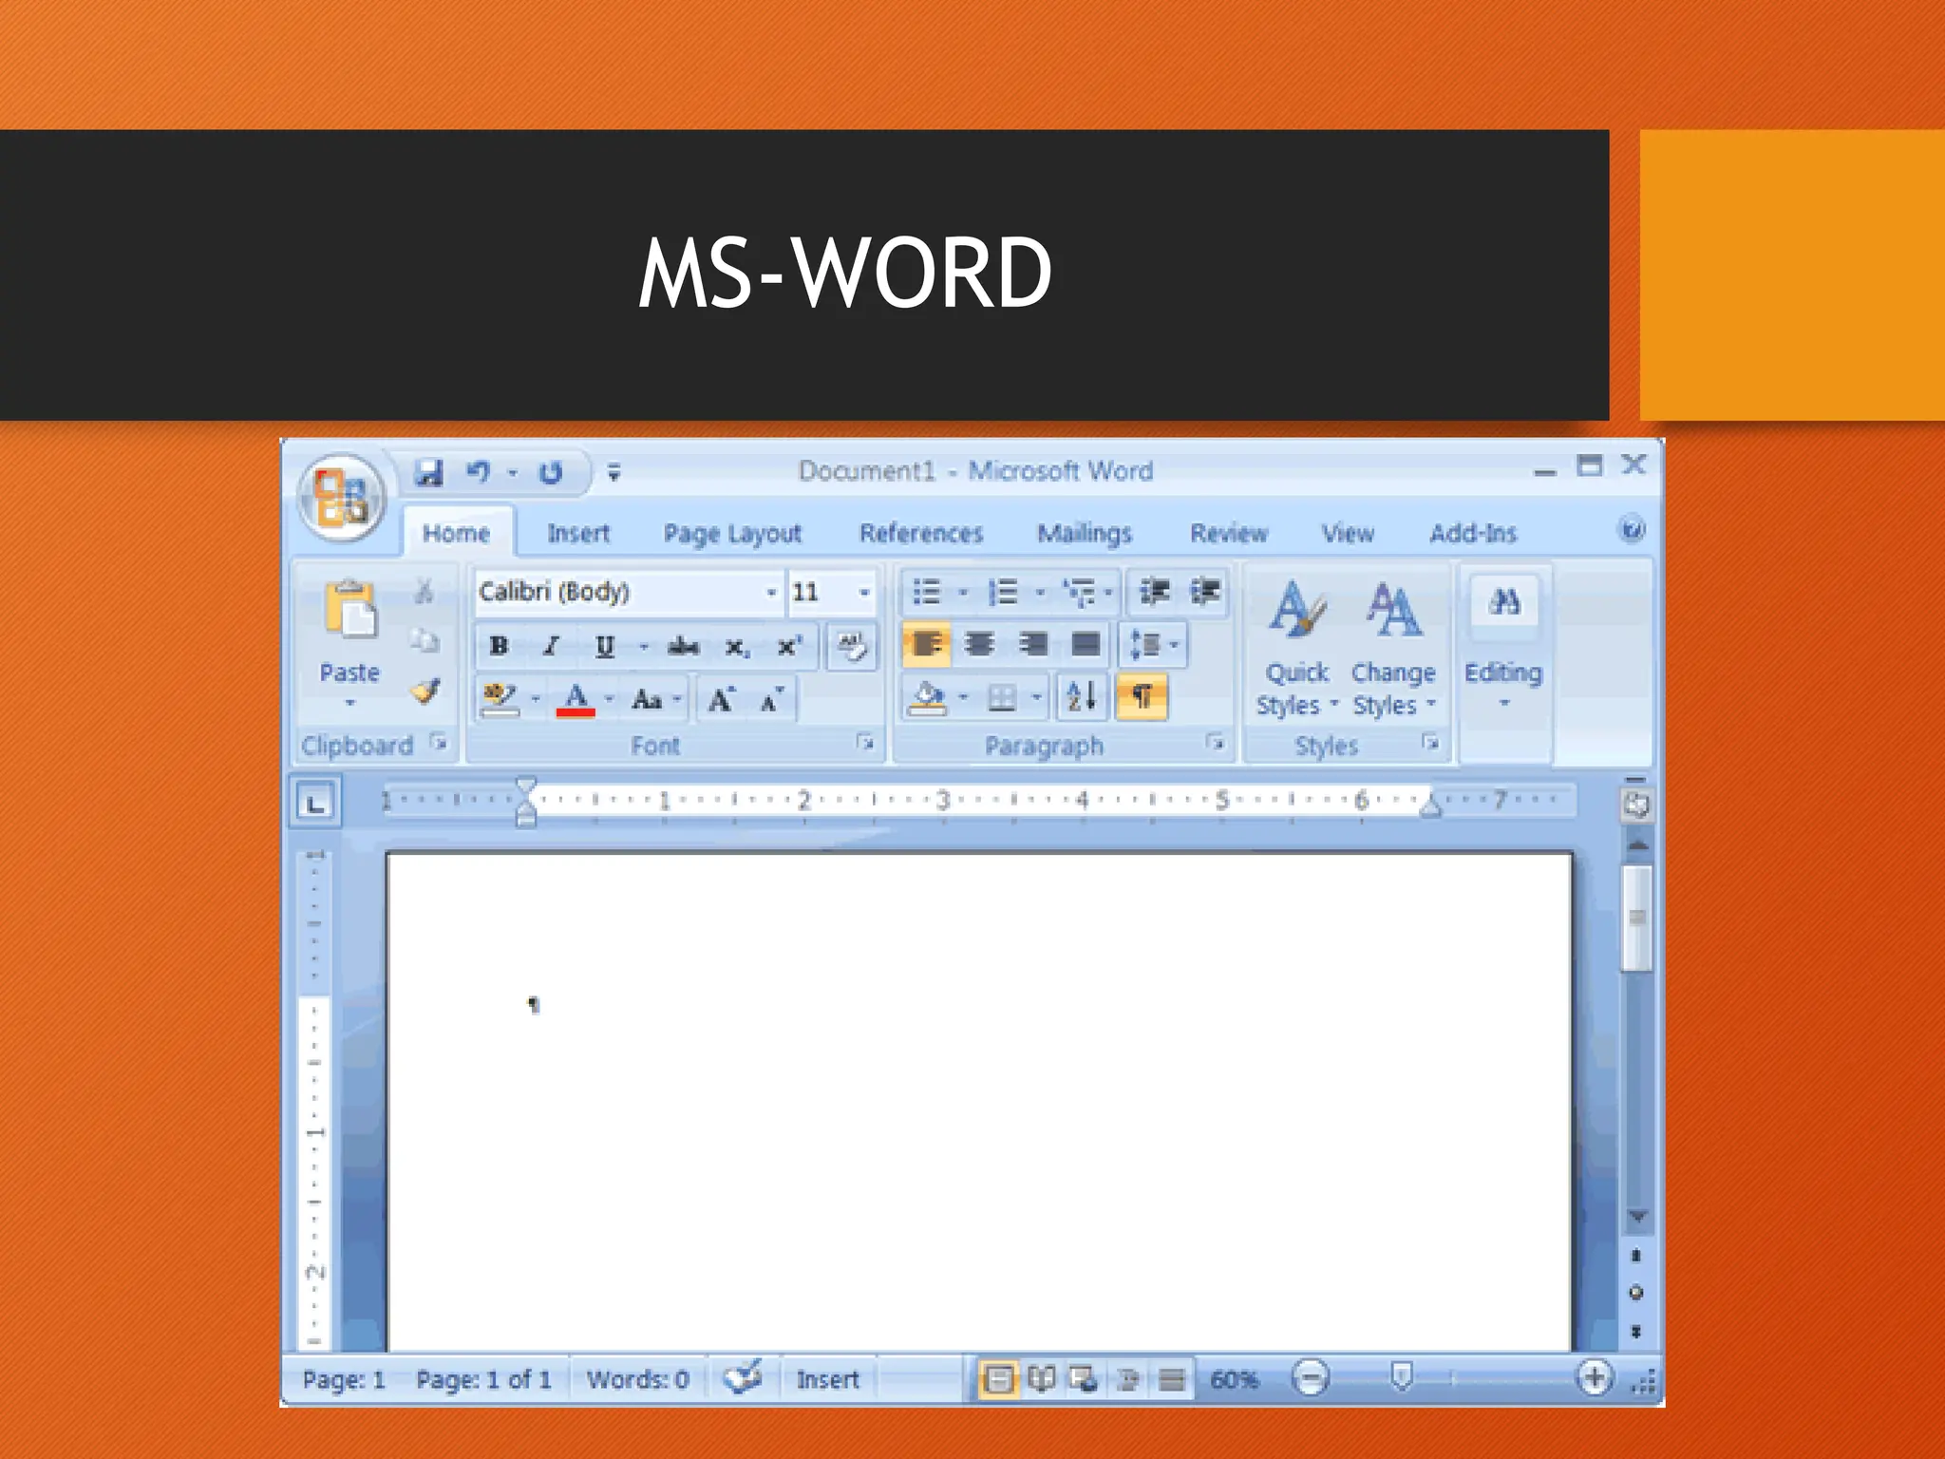Apply multilevel list

click(1079, 592)
